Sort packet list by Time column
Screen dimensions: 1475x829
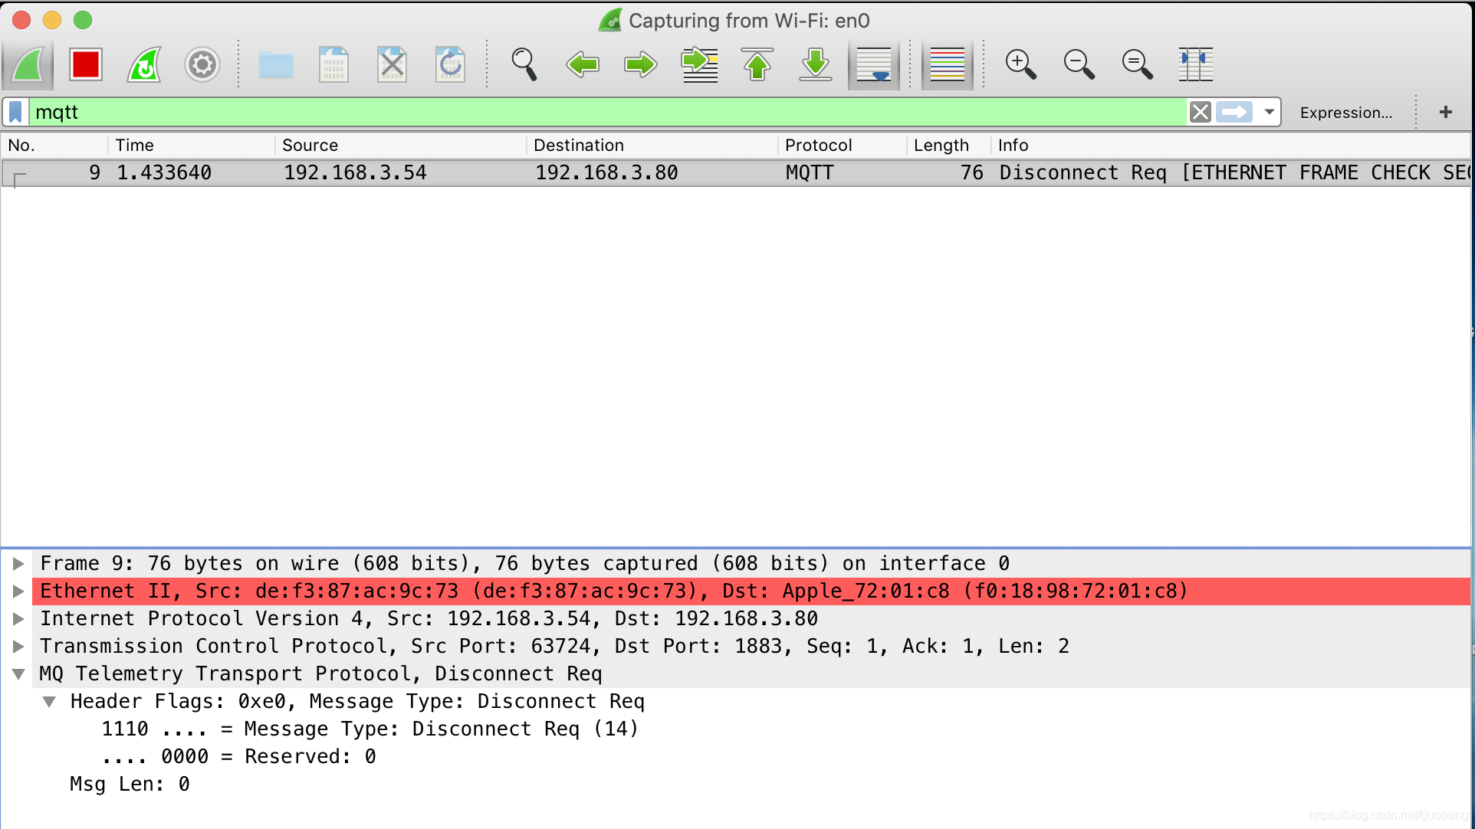135,146
